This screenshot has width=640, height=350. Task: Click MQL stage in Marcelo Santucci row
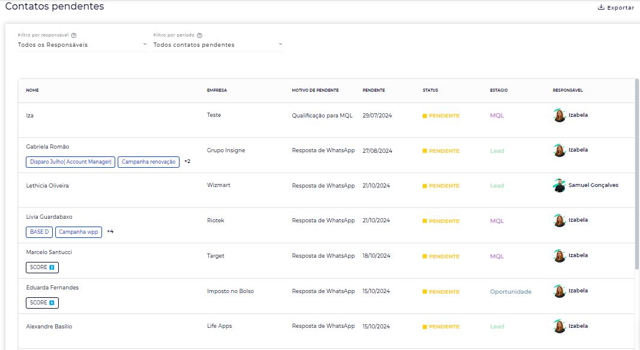click(497, 257)
